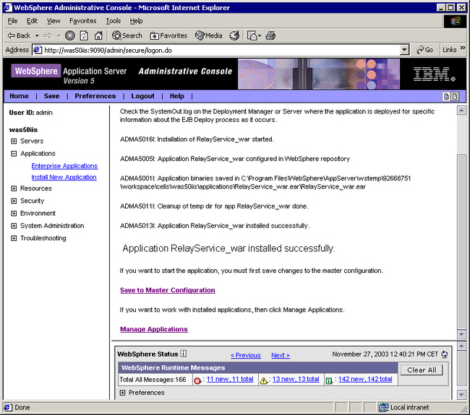Screen dimensions: 470x415
Task: Click the Go button beside address bar
Action: pos(424,50)
